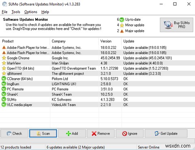Click the Get Update button
This screenshot has height=150, width=195.
[166, 133]
